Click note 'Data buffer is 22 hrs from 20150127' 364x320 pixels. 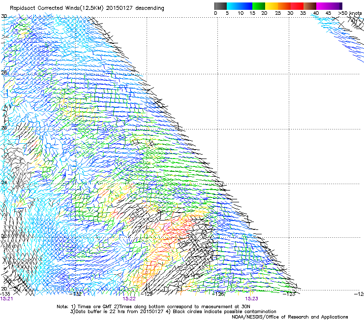(x=117, y=312)
